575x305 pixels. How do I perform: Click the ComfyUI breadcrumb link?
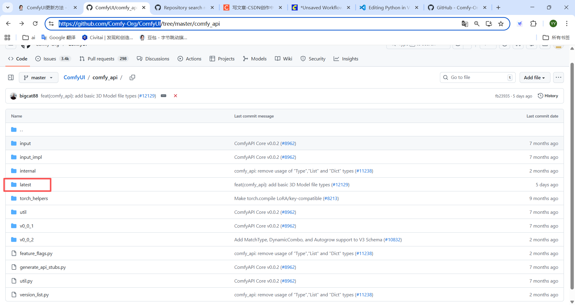(x=74, y=77)
